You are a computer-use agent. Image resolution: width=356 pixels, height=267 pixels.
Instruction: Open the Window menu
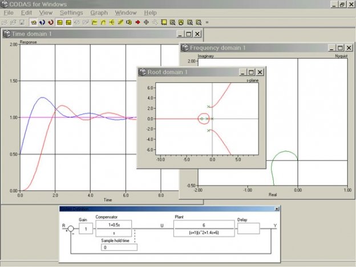[126, 13]
